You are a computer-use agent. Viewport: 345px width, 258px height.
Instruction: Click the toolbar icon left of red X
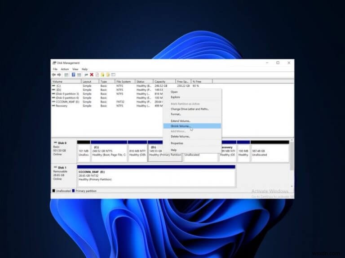[x=86, y=75]
